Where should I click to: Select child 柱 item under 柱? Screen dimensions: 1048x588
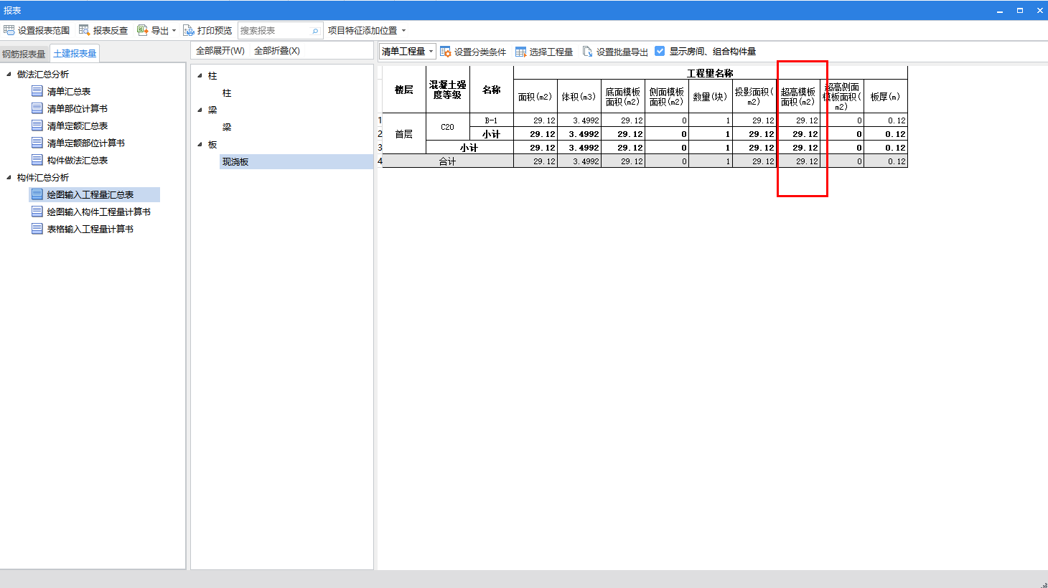click(227, 93)
